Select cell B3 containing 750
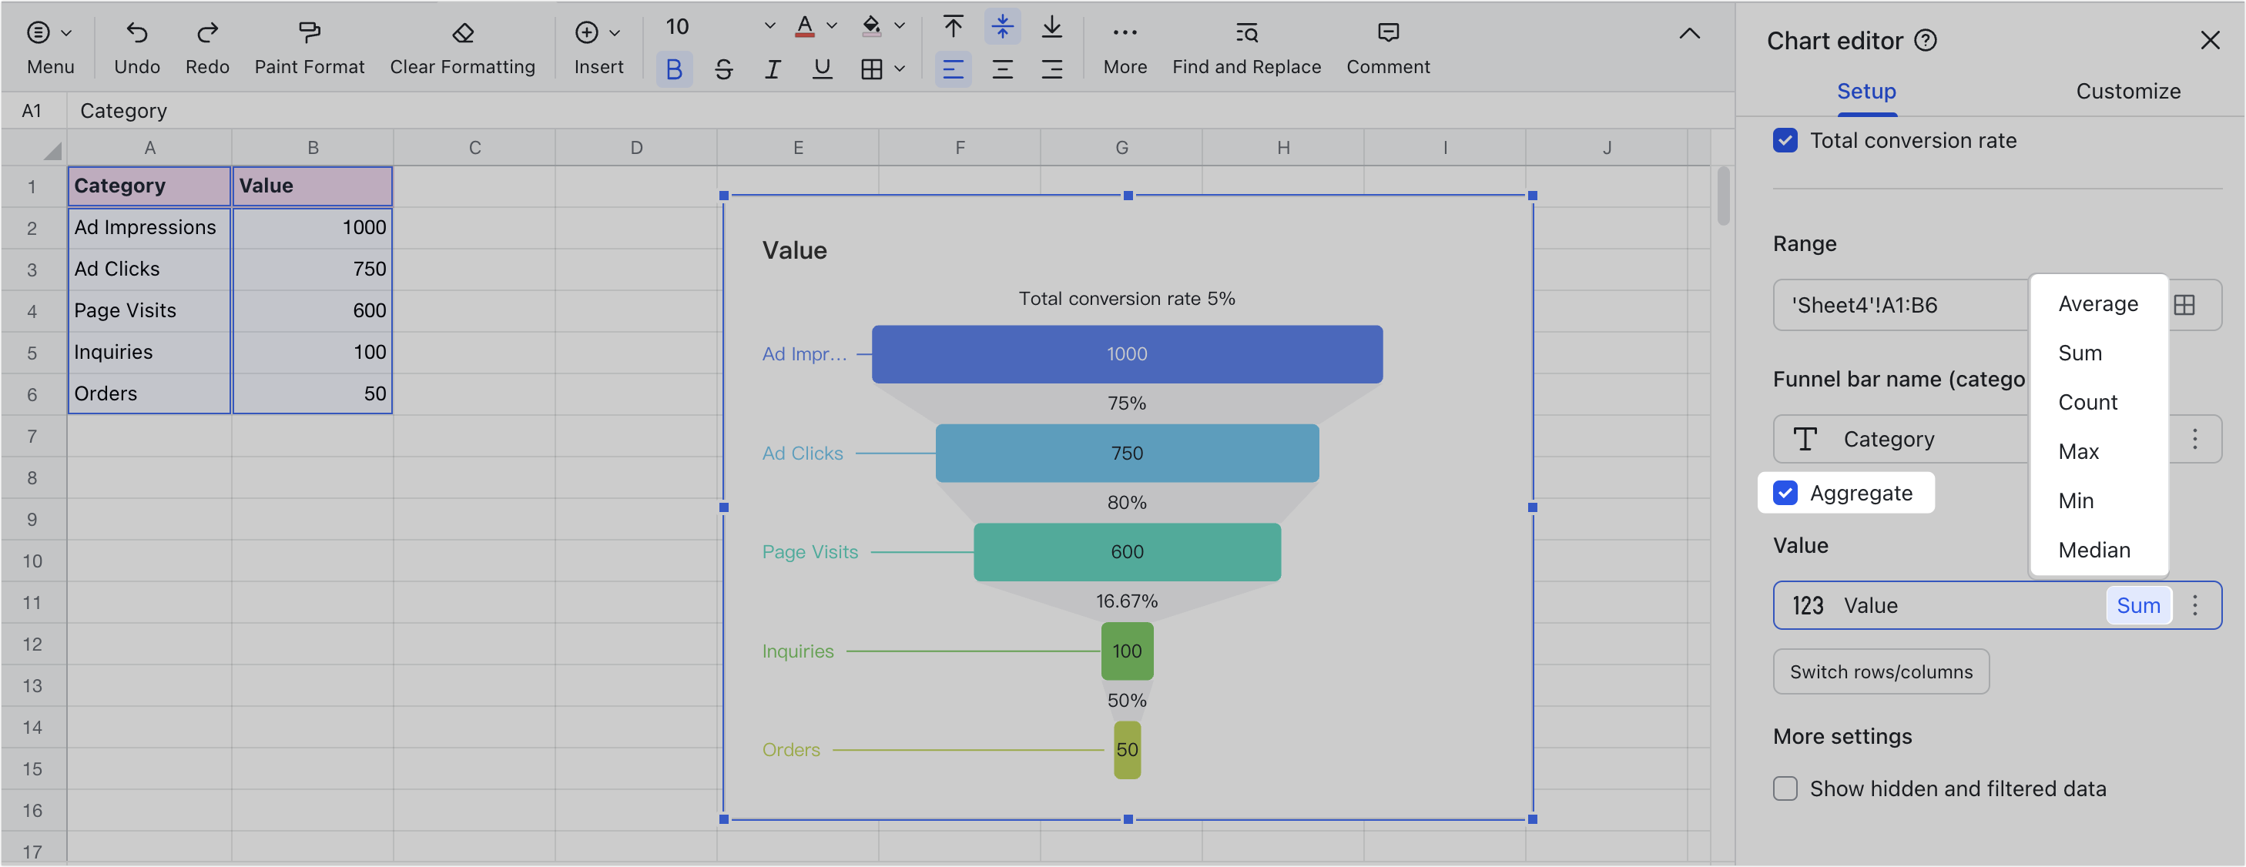Image resolution: width=2246 pixels, height=867 pixels. click(x=313, y=269)
